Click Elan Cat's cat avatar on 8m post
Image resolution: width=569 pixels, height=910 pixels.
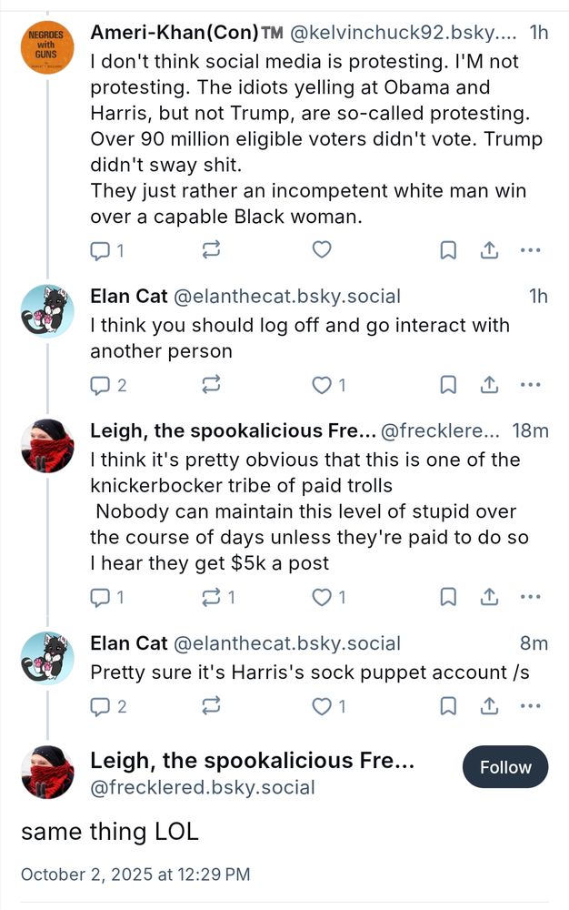pyautogui.click(x=46, y=658)
